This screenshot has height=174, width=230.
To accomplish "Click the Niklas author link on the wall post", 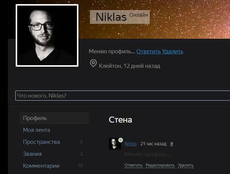I will coord(130,144).
